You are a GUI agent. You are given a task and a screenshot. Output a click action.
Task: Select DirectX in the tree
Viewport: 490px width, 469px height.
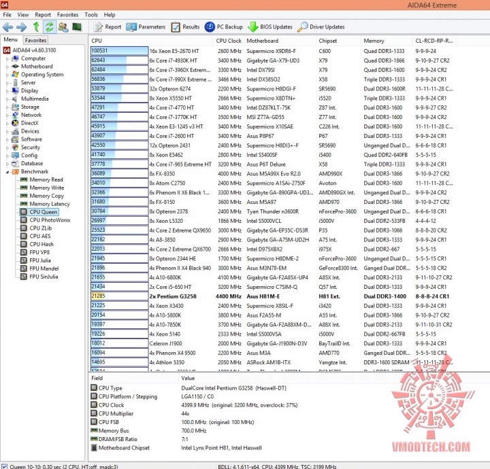[x=30, y=123]
